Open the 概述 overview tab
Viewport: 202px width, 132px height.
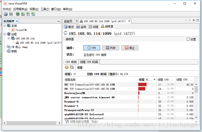coord(69,27)
